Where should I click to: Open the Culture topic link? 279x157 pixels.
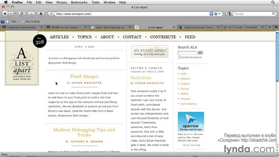point(185,84)
